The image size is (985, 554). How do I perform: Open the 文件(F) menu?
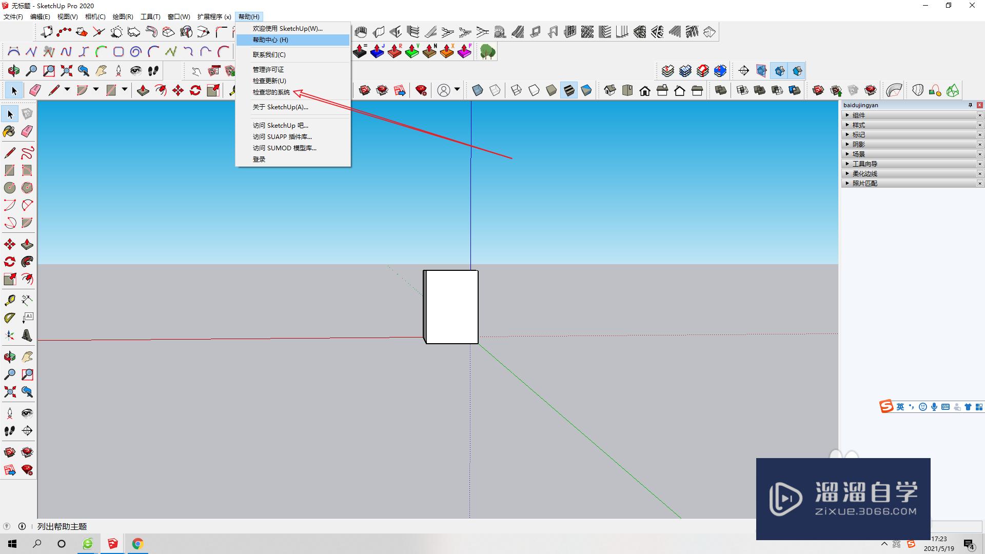click(13, 17)
